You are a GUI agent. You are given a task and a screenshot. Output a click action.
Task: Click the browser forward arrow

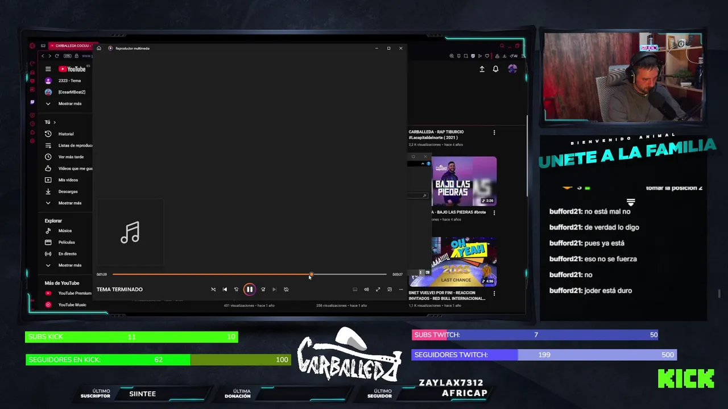pyautogui.click(x=49, y=56)
